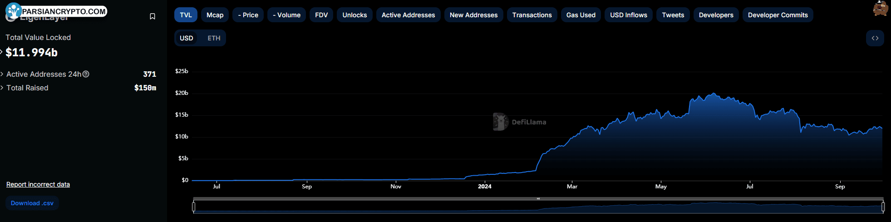The image size is (891, 222).
Task: Click the 371 active addresses value
Action: [x=150, y=74]
